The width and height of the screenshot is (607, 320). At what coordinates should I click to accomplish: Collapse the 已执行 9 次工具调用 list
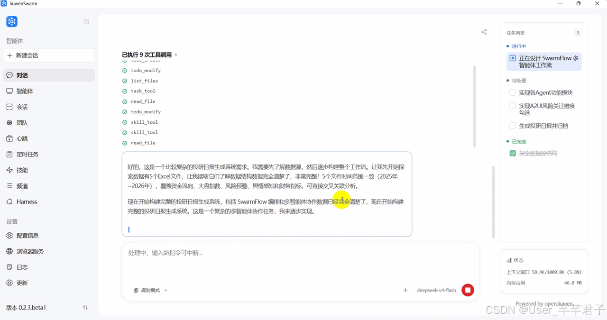[150, 55]
